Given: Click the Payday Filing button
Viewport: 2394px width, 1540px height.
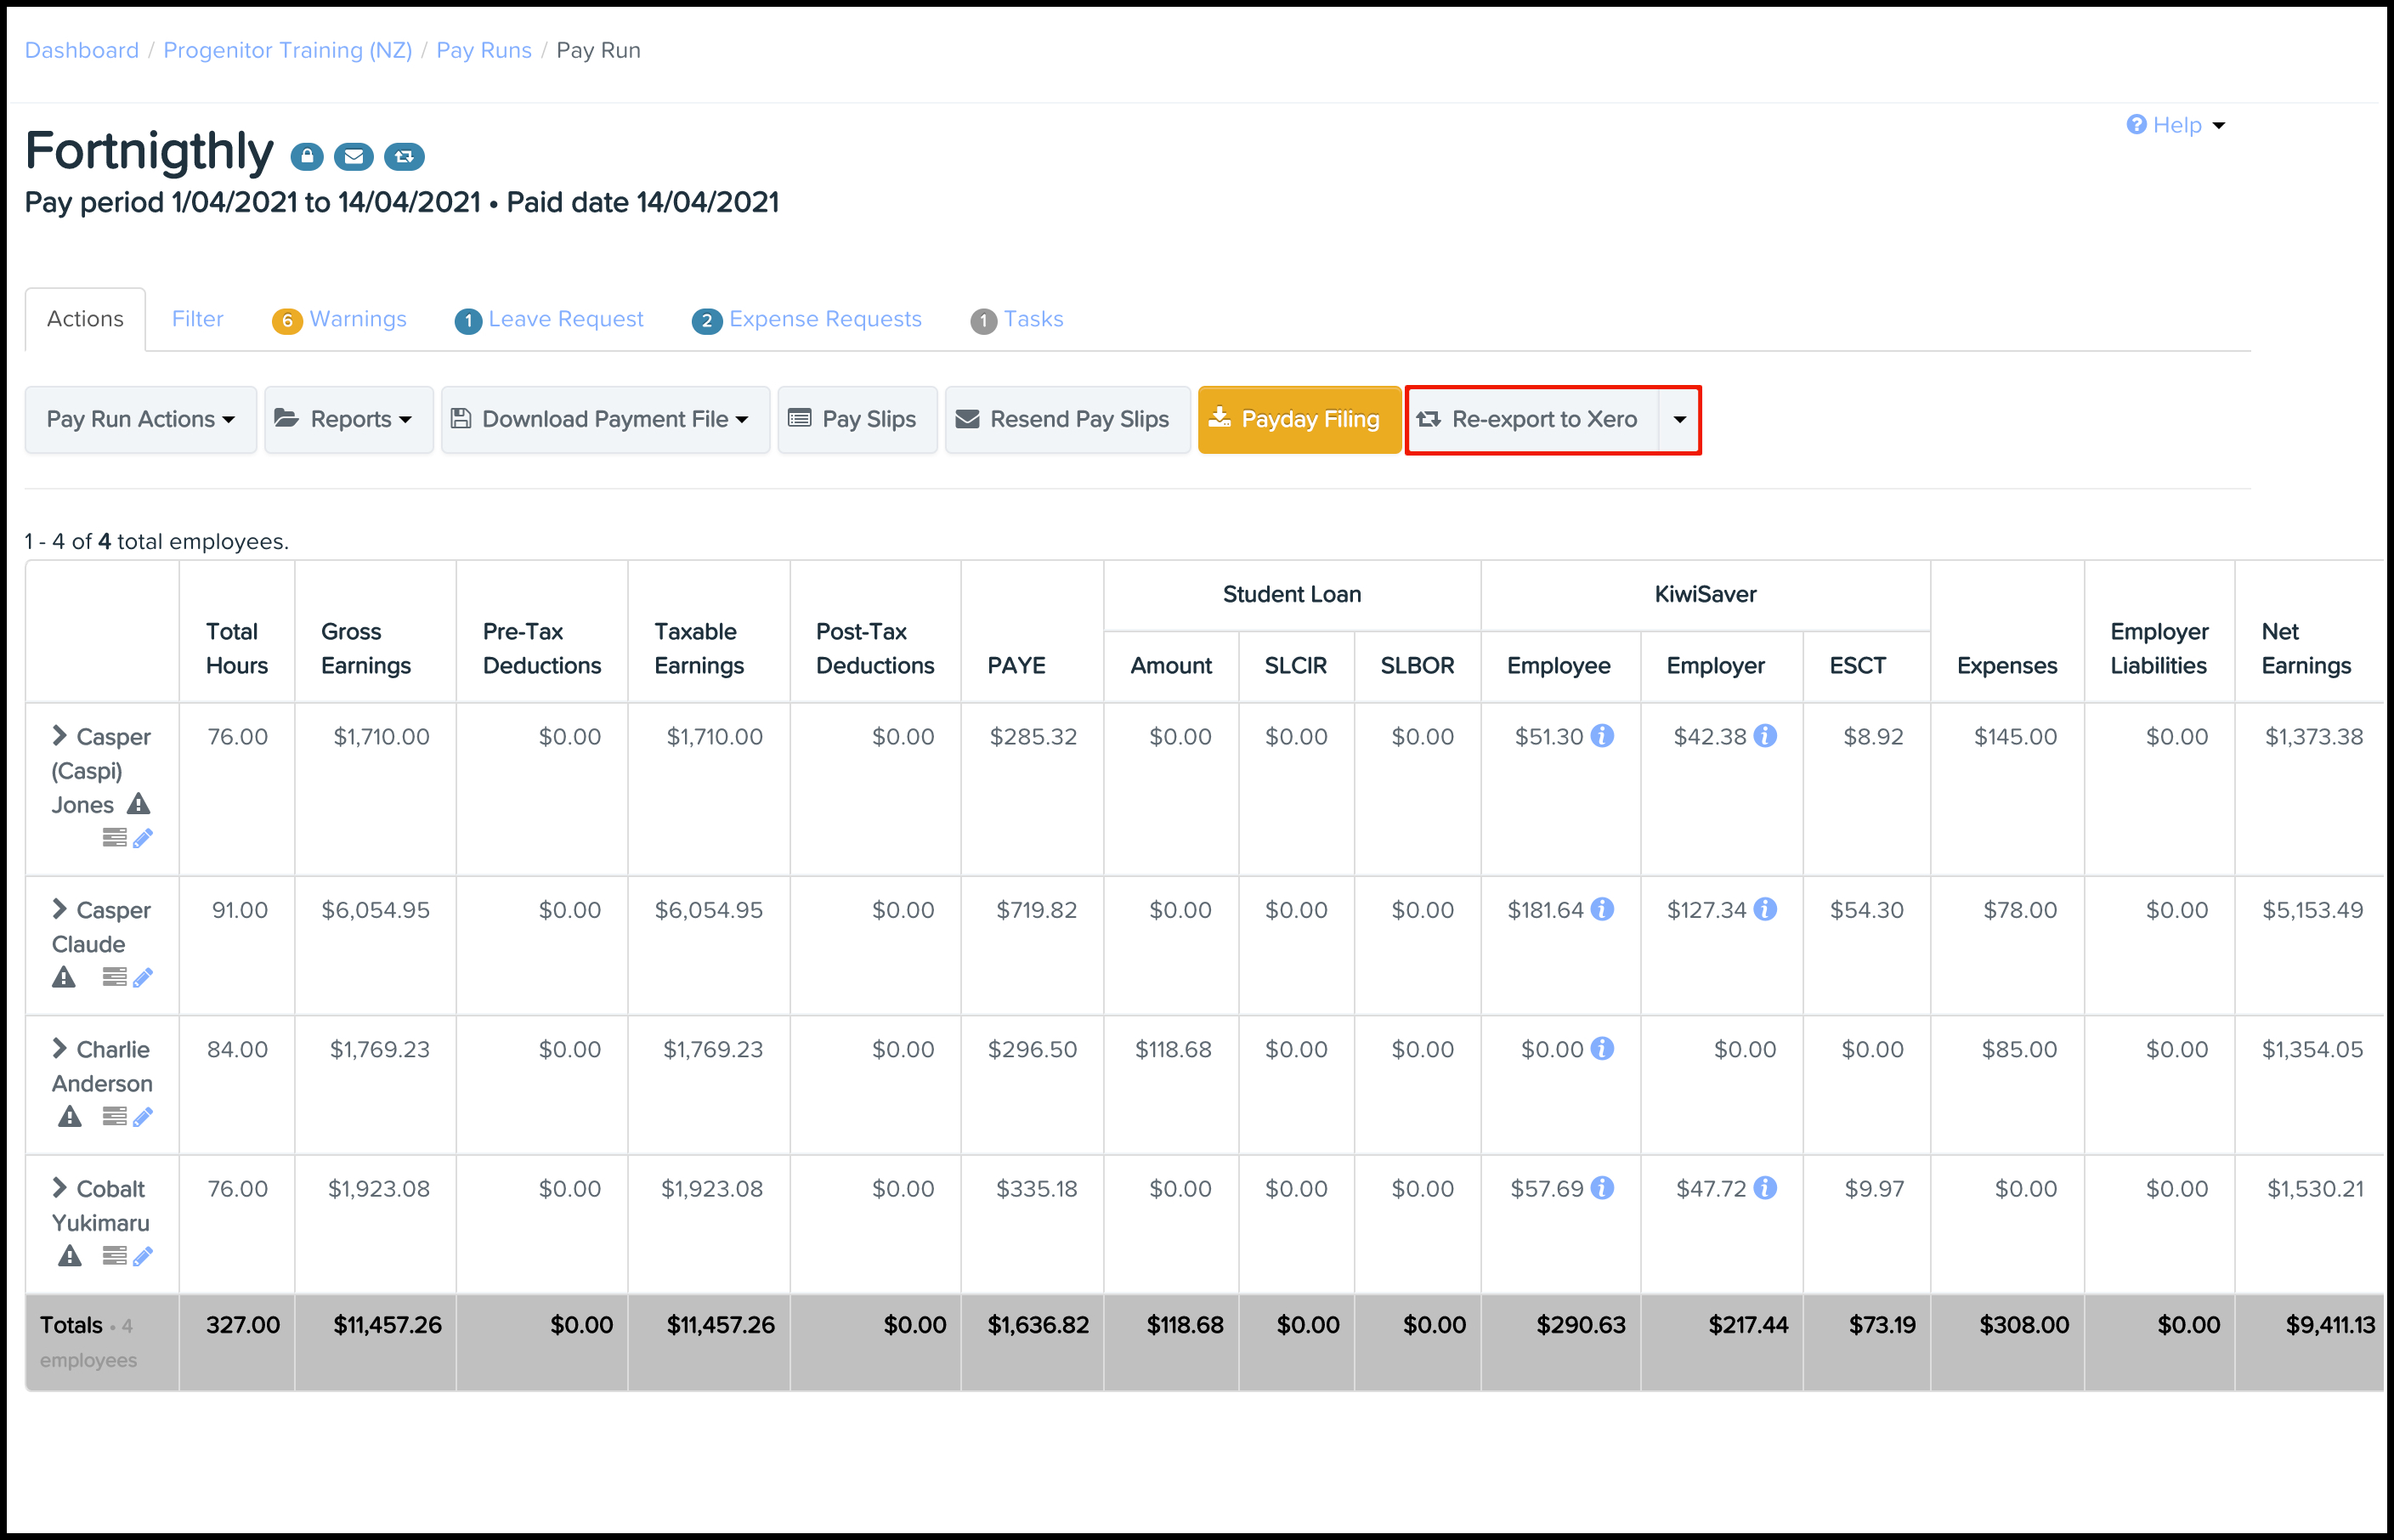Looking at the screenshot, I should pos(1298,419).
